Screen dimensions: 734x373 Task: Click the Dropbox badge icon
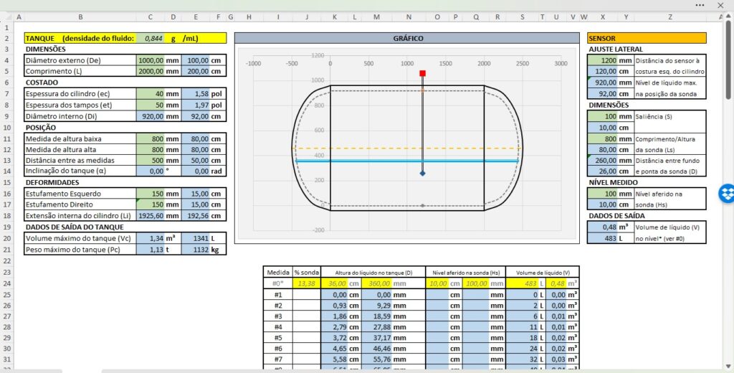click(x=726, y=193)
